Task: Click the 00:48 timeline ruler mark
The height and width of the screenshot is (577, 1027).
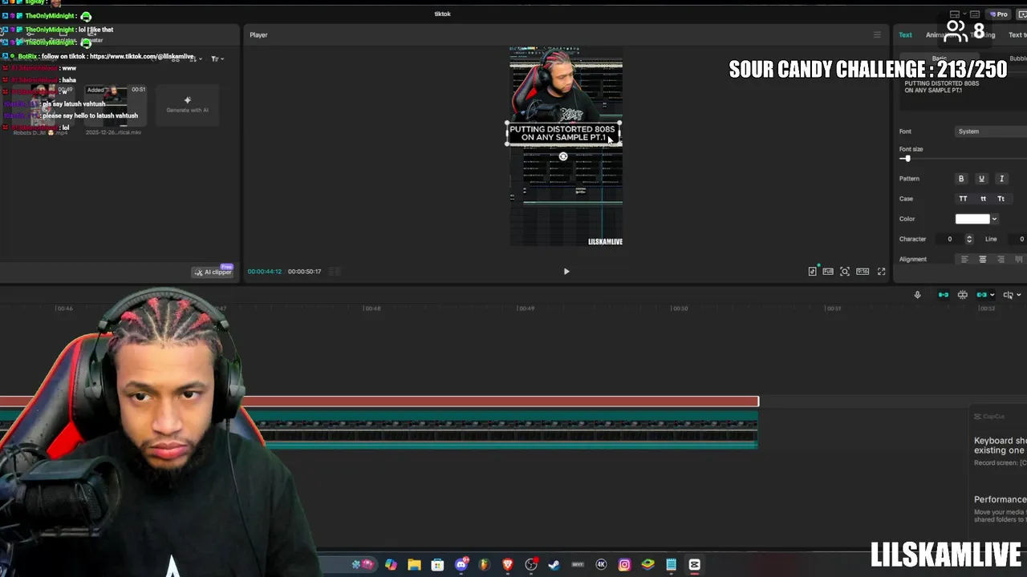Action: 372,309
